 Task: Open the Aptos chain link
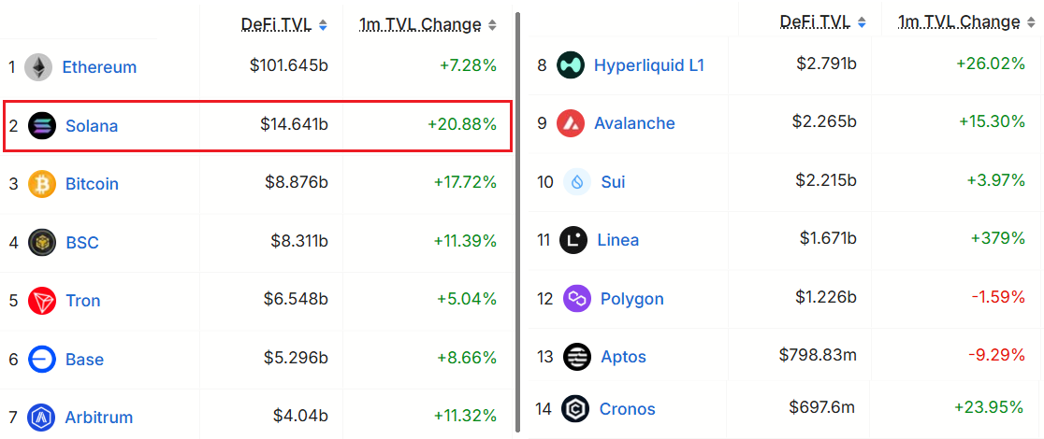(x=623, y=357)
